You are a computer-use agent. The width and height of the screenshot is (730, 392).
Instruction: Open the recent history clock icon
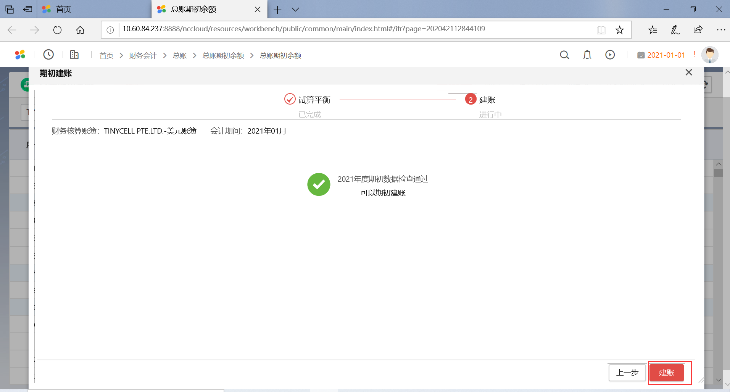[48, 55]
